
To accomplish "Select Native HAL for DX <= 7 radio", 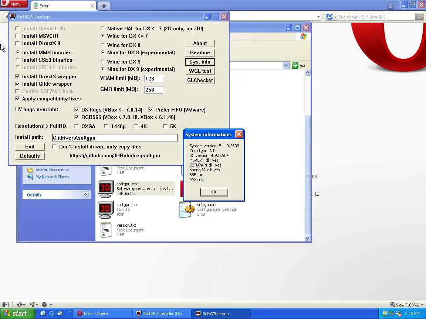I will pos(103,28).
